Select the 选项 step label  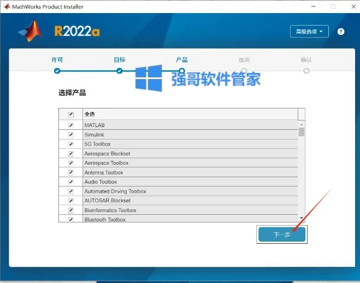(x=244, y=60)
